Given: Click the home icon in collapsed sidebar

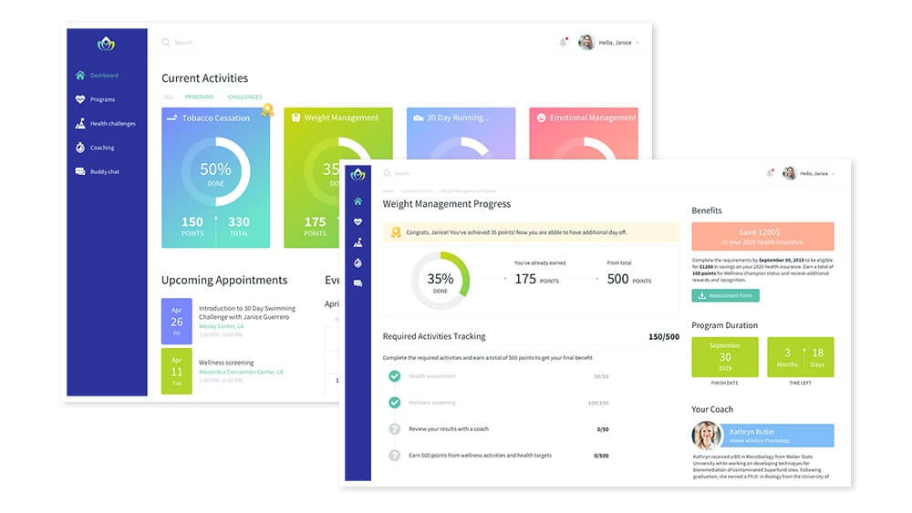Looking at the screenshot, I should point(358,201).
